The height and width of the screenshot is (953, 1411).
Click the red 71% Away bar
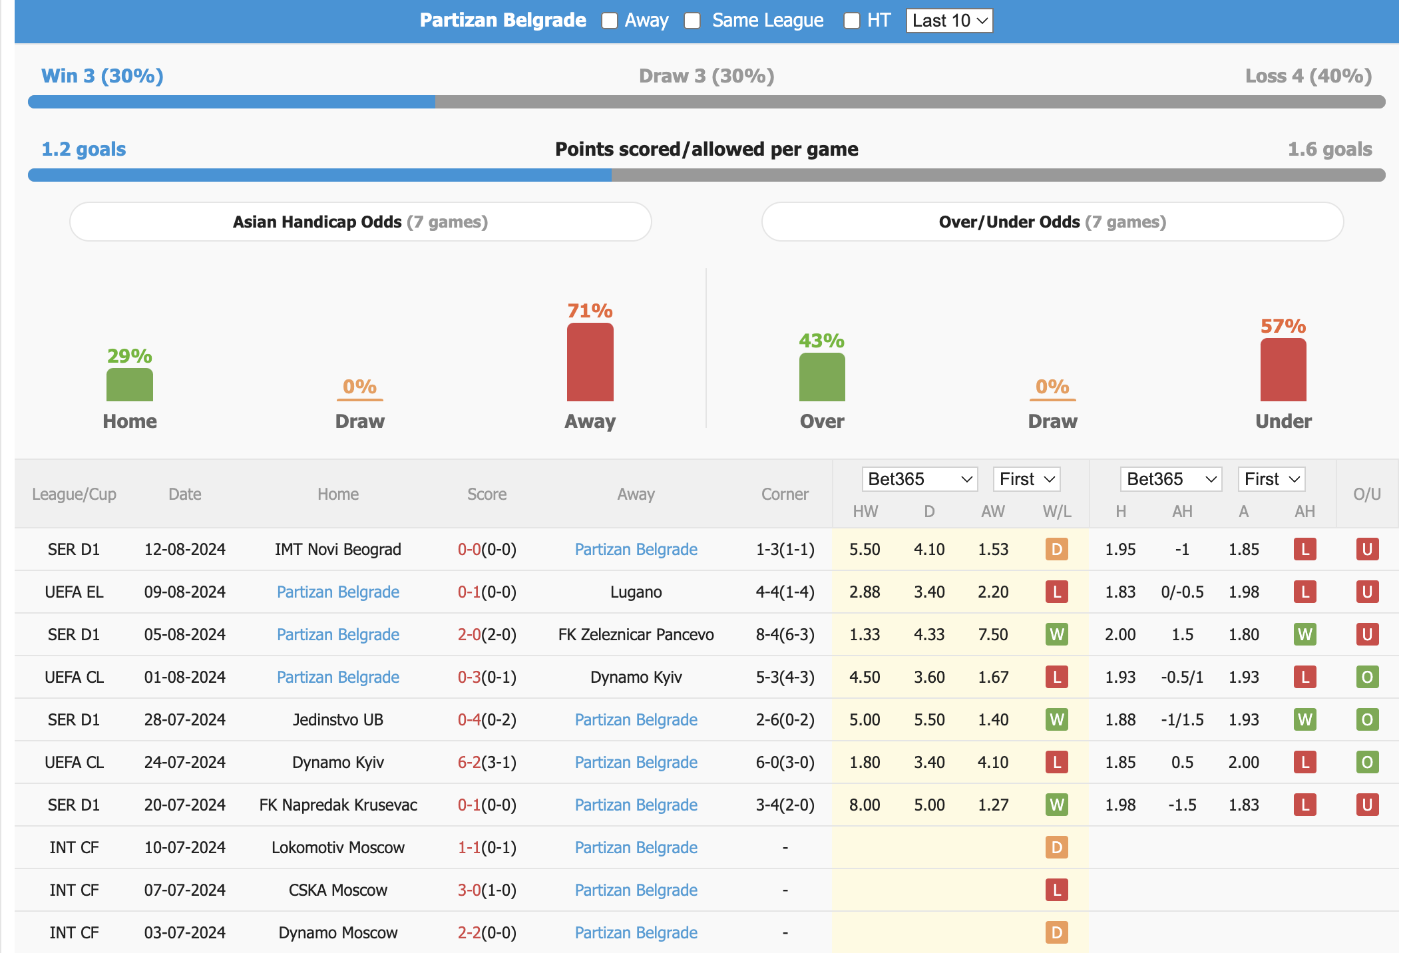(x=590, y=362)
